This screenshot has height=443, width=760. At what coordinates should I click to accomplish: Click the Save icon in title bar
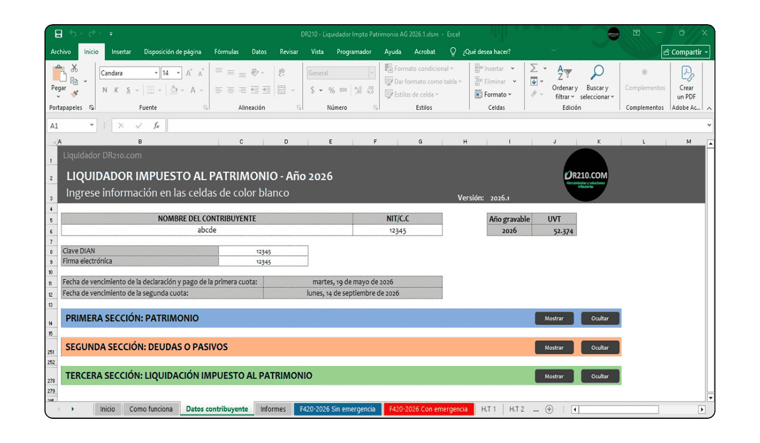point(59,34)
